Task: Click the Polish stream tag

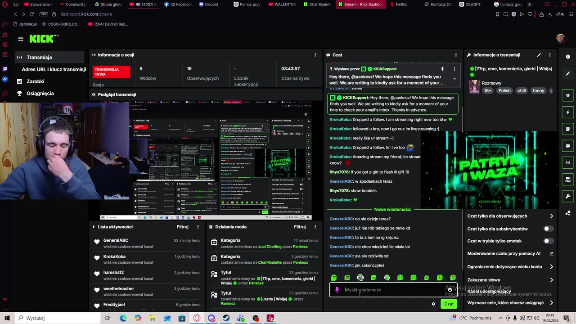Action: click(x=504, y=90)
